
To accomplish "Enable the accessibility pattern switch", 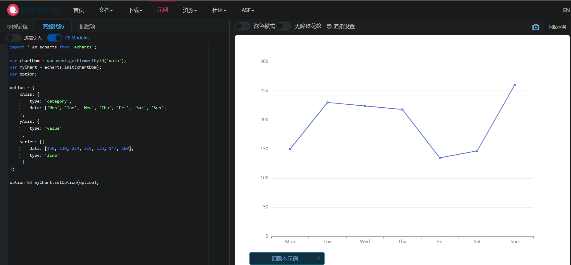I will tap(284, 26).
